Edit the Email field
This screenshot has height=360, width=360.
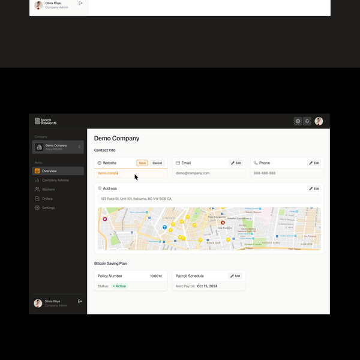[236, 163]
